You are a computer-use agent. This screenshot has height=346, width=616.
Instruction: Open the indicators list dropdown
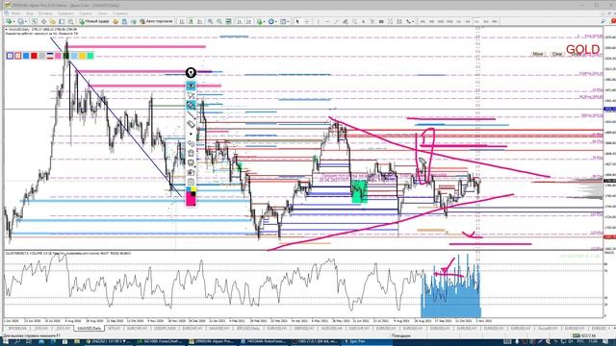coord(261,21)
